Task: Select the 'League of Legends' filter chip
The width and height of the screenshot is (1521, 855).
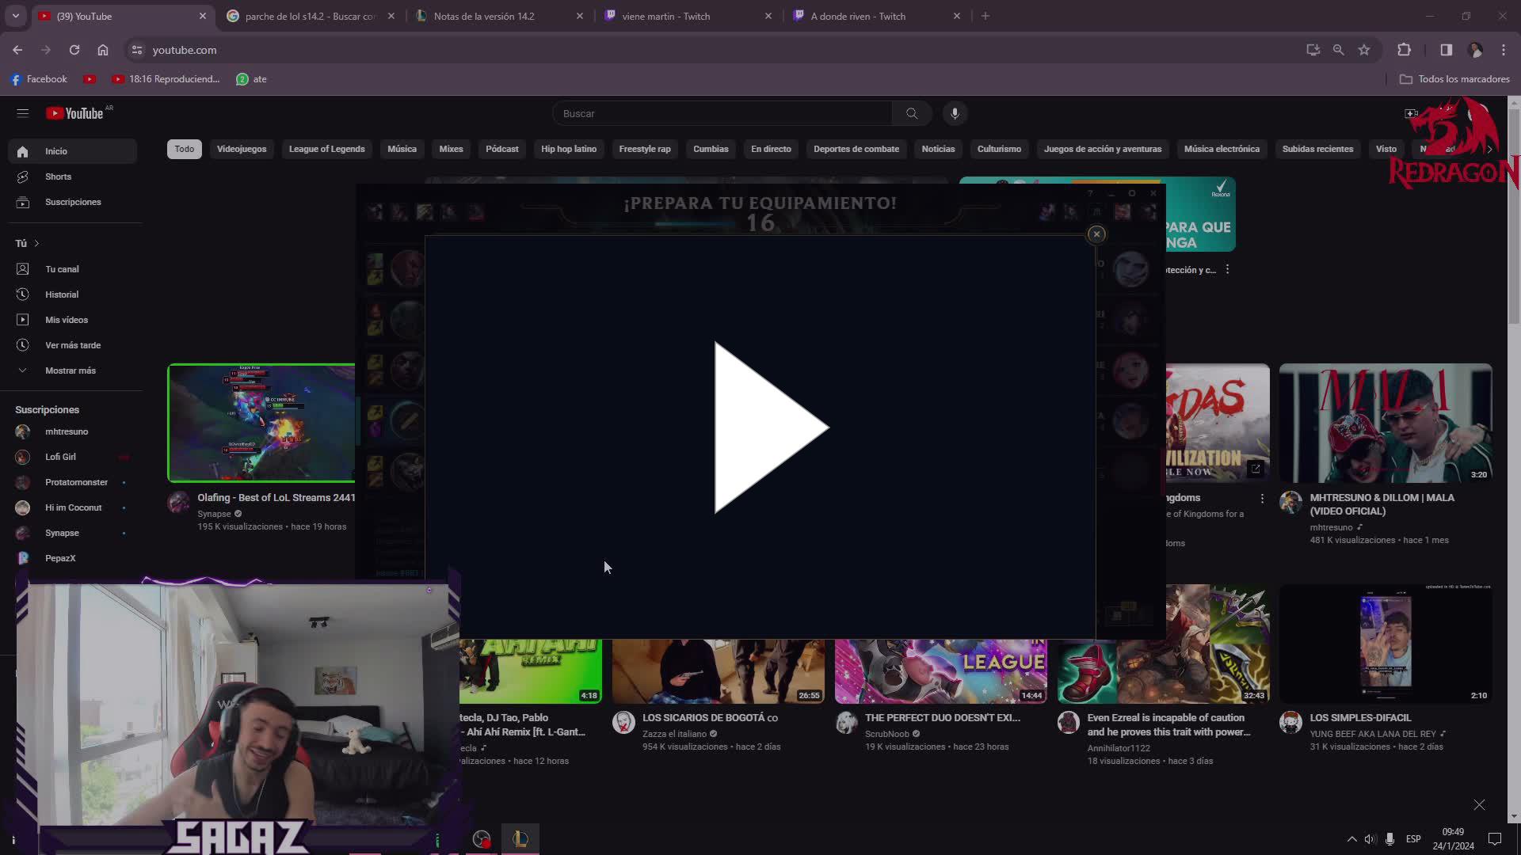Action: point(326,149)
